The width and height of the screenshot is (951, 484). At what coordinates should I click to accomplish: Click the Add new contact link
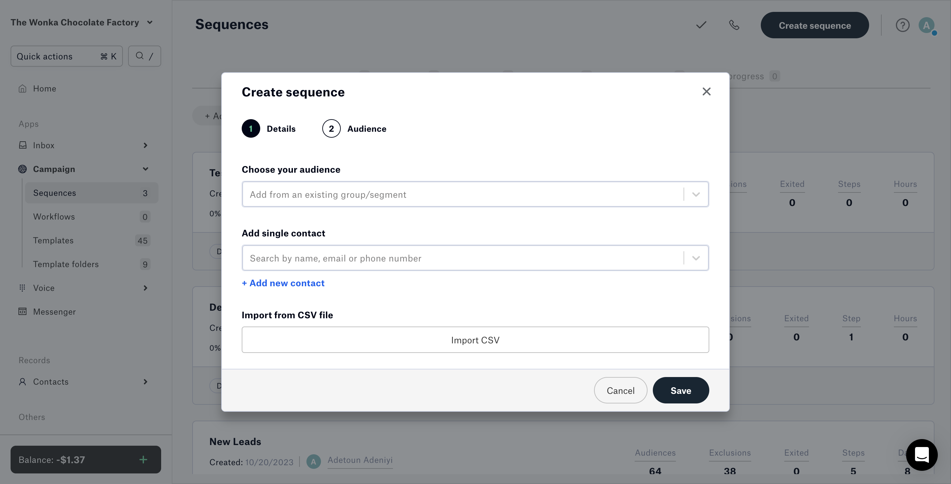coord(283,283)
